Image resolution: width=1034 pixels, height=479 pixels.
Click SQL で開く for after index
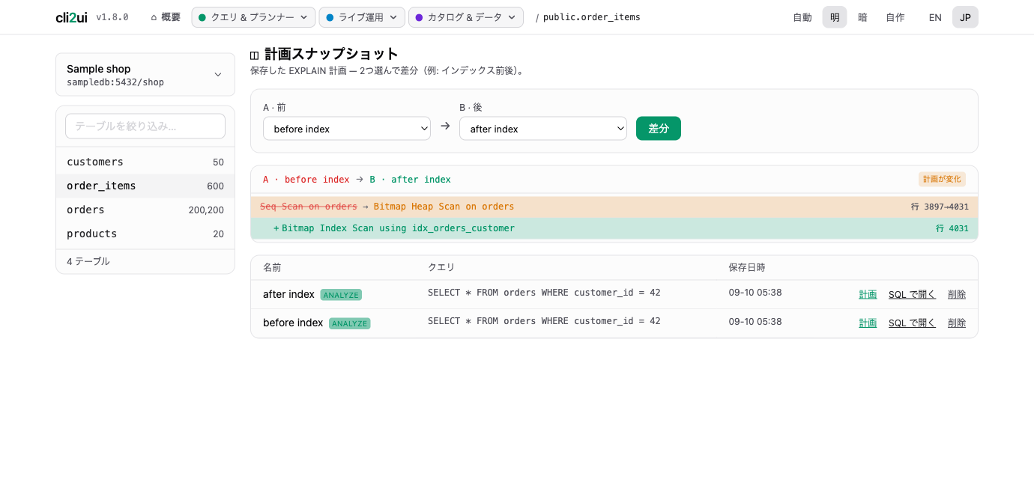pos(912,294)
